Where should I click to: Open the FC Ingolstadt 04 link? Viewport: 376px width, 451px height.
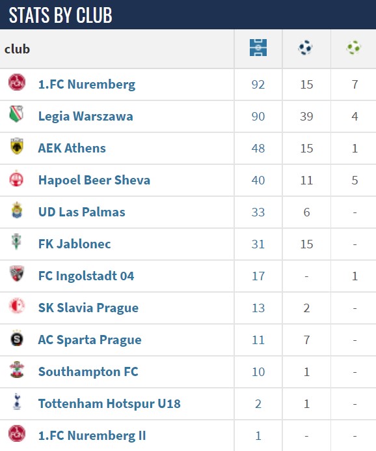pos(86,276)
